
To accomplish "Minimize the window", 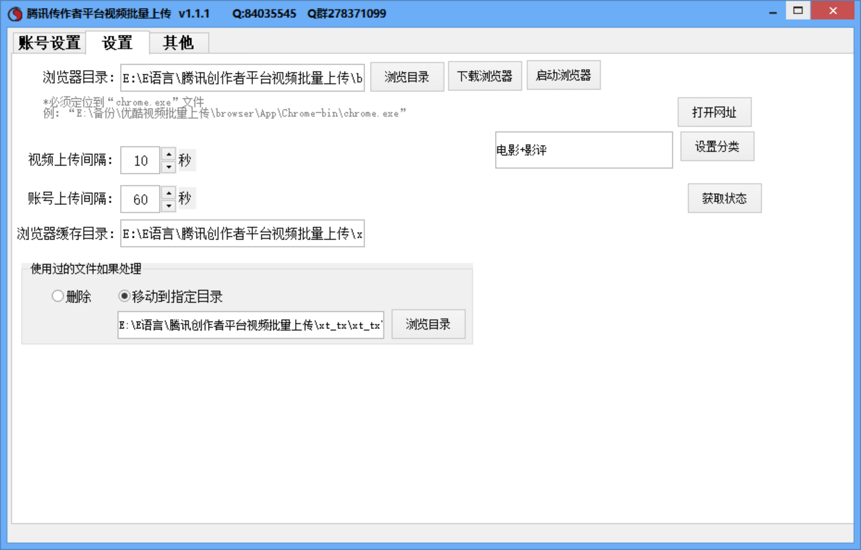I will coord(773,12).
